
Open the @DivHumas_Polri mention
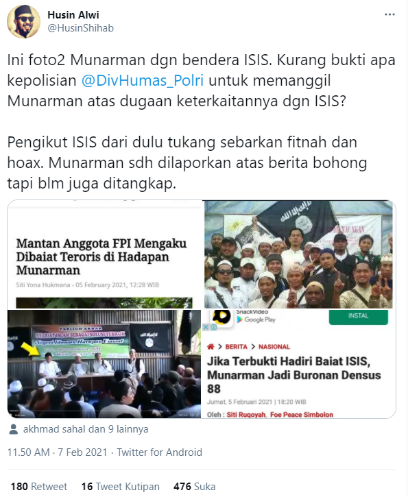coord(143,80)
